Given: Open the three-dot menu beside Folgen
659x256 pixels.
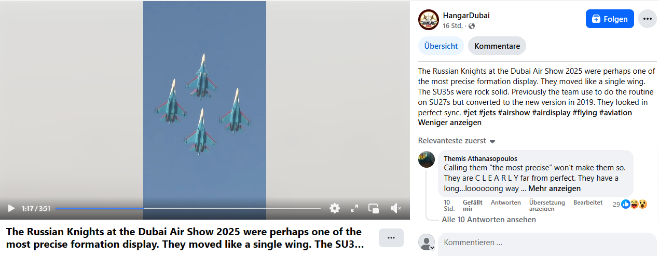Looking at the screenshot, I should pyautogui.click(x=647, y=19).
